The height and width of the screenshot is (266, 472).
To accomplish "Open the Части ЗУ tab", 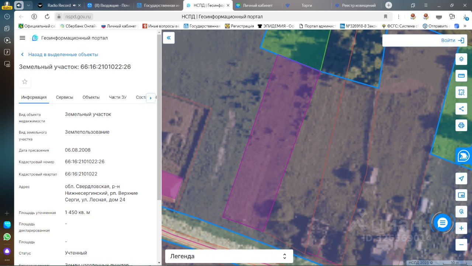I will (118, 97).
